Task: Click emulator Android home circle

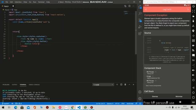Action: click(193, 93)
